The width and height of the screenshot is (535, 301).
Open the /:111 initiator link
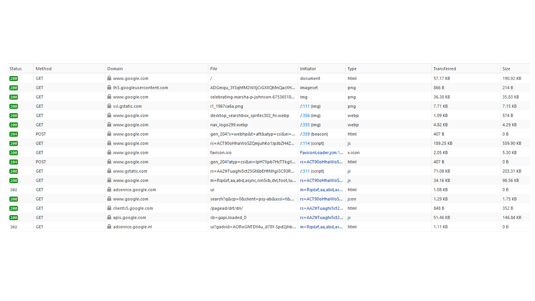click(305, 106)
